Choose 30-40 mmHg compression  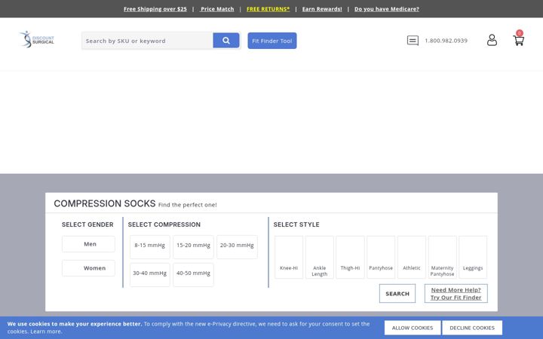(150, 275)
